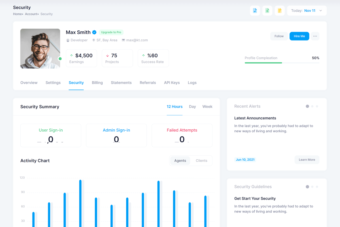
Task: Select third dot in Security Guidelines carousel
Action: coord(317,187)
